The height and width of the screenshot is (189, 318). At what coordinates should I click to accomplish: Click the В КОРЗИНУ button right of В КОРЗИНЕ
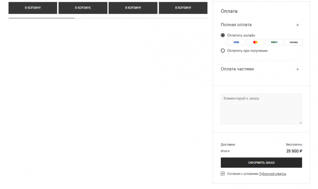coord(133,8)
